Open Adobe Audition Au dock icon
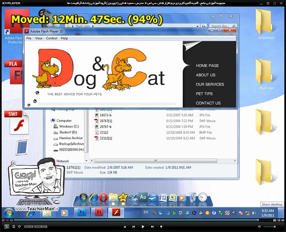Viewport: 286px width, 232px height. click(143, 197)
